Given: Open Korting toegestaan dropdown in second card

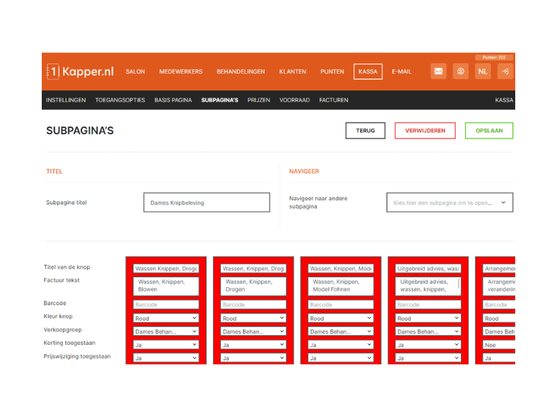Looking at the screenshot, I should (253, 345).
